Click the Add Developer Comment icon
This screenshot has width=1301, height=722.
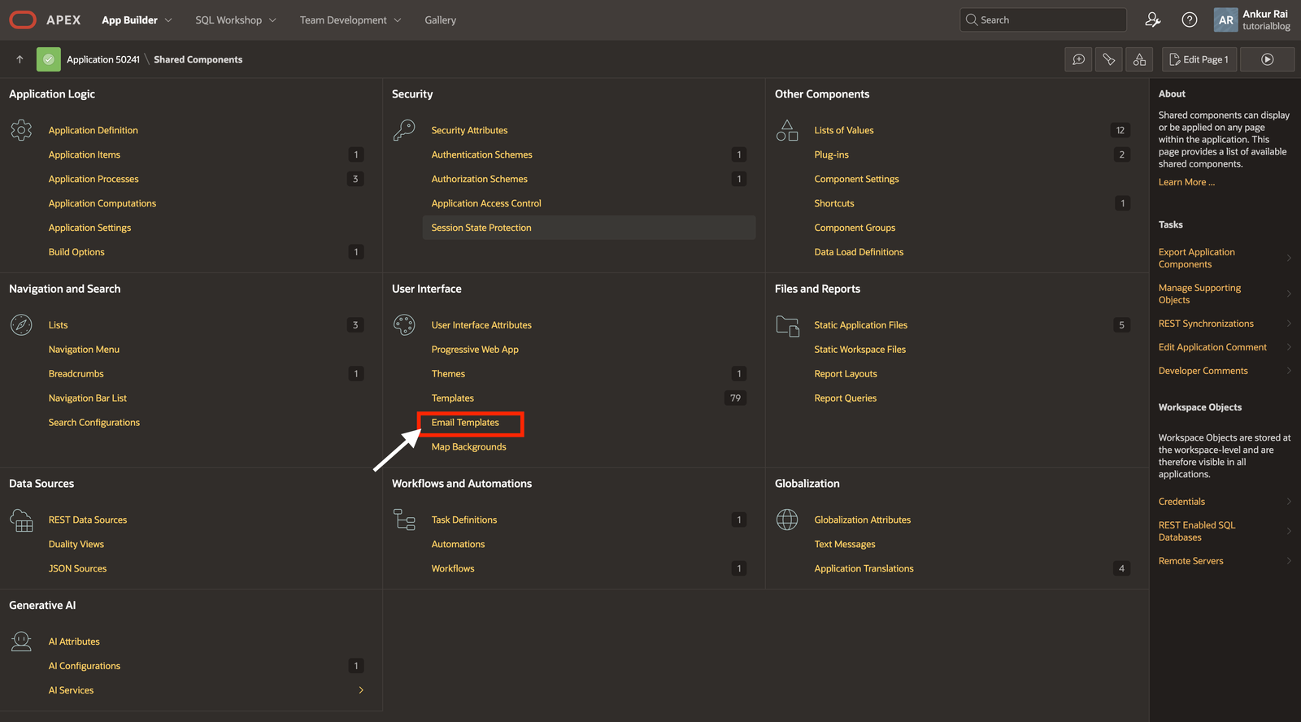pos(1078,59)
